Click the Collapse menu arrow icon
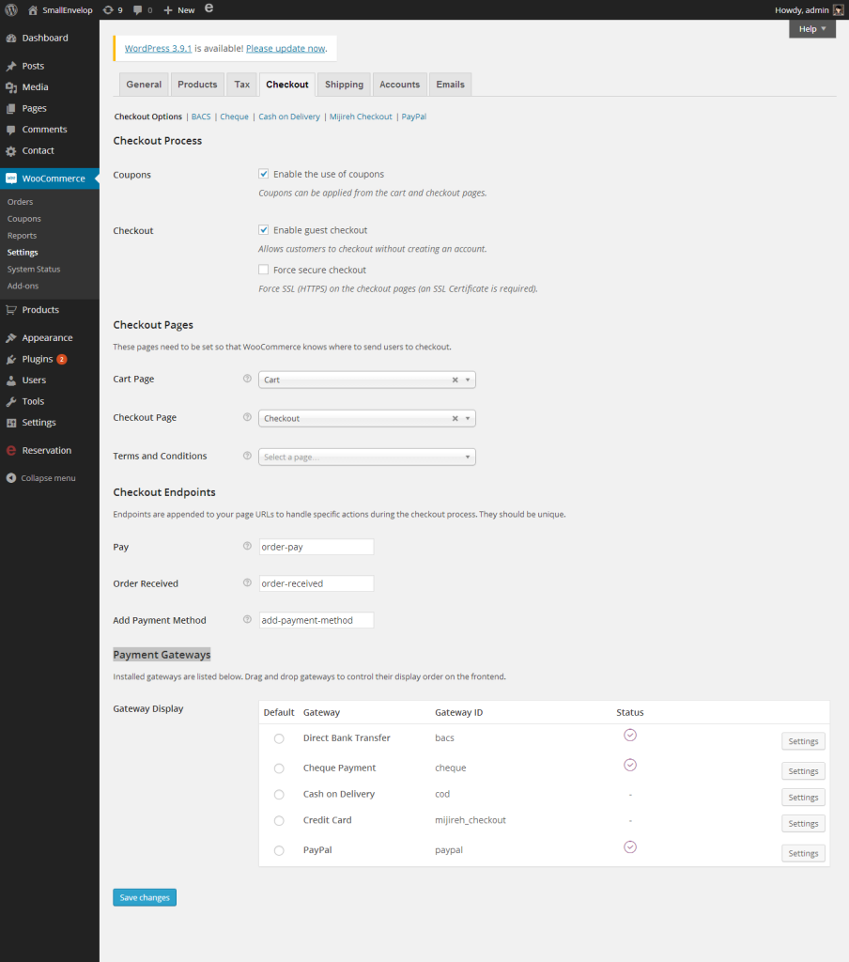Viewport: 849px width, 962px height. [x=11, y=478]
